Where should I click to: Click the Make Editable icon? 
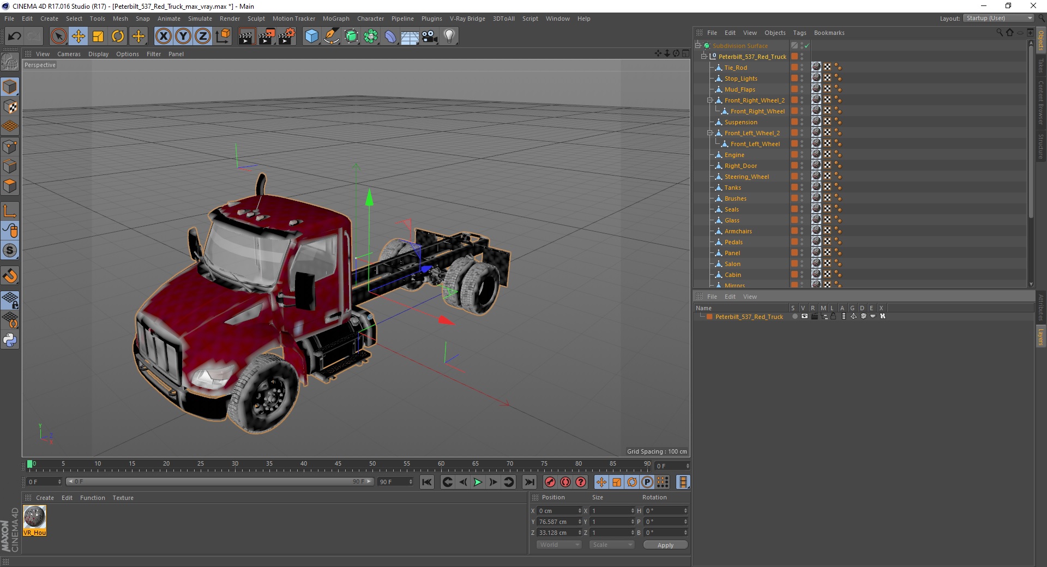[10, 62]
